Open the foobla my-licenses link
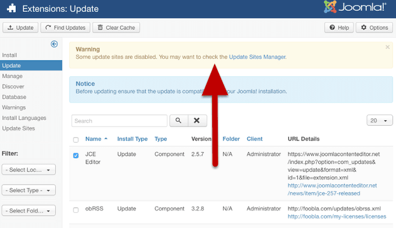396x228 pixels. 337,216
